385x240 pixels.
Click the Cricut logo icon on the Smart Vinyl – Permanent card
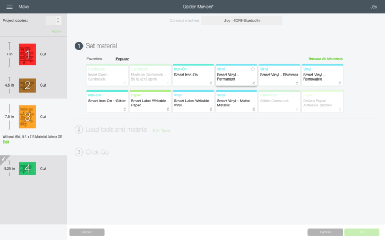254,83
